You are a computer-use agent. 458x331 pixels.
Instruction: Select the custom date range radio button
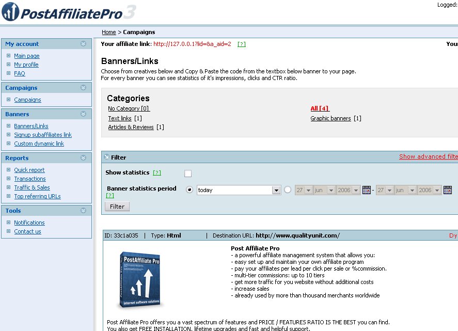(288, 190)
